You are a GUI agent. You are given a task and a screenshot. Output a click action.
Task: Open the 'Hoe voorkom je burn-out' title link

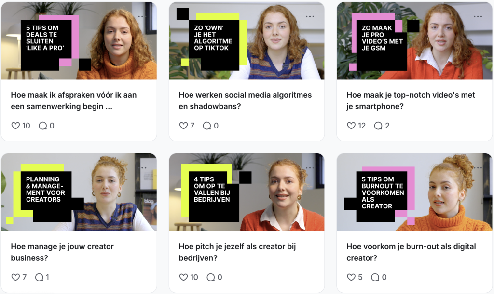pos(411,252)
